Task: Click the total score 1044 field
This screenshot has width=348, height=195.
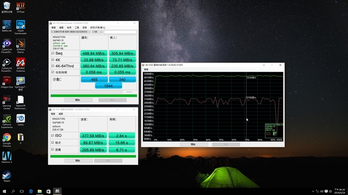Action: coord(109,86)
